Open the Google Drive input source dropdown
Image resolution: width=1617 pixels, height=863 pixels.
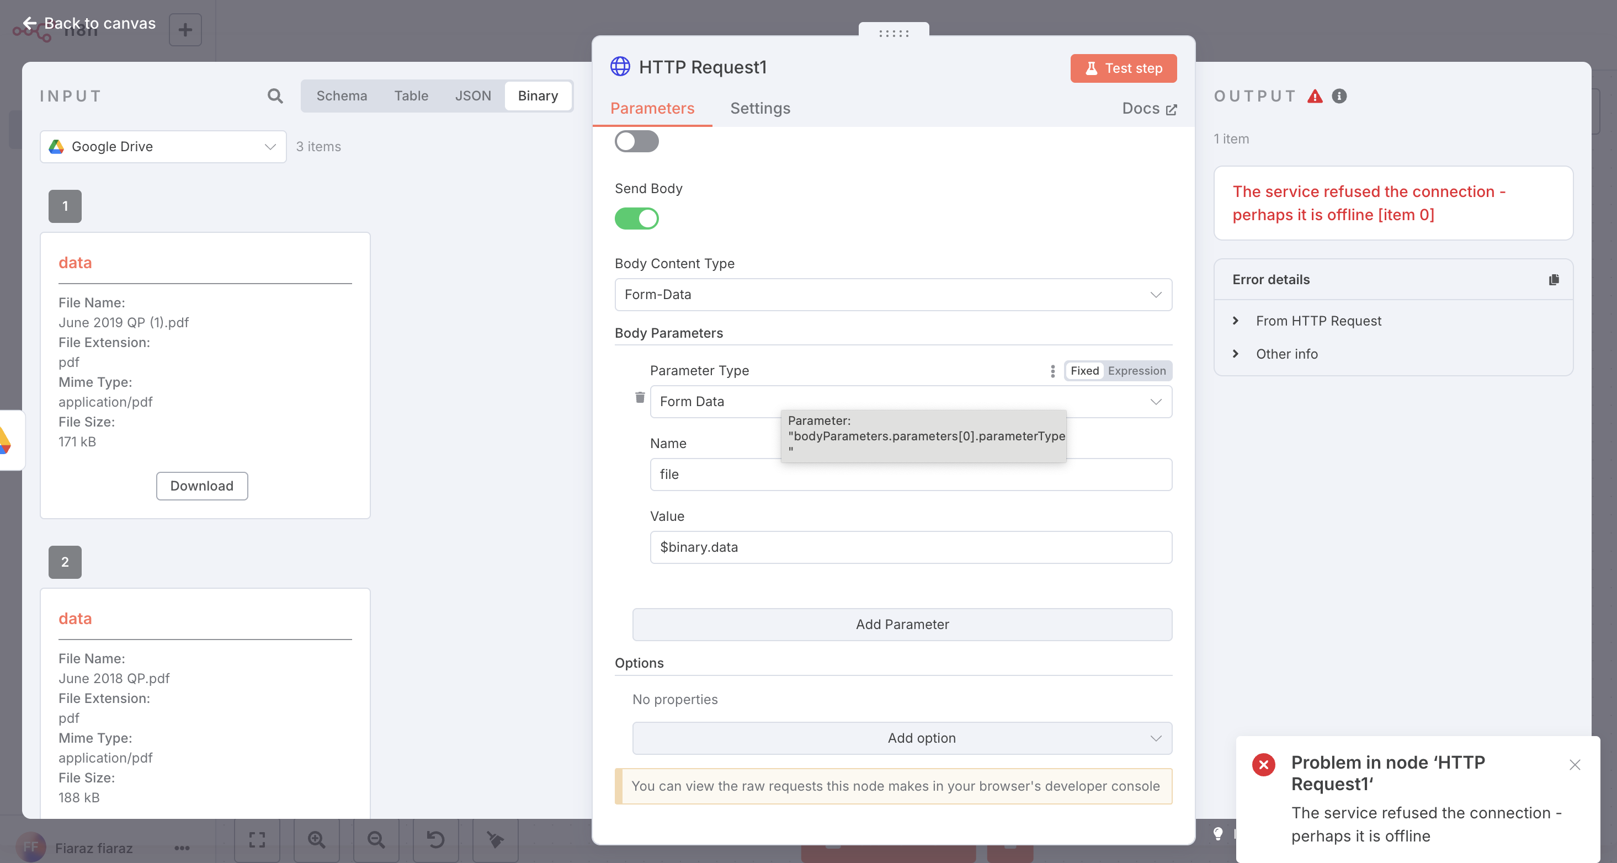(x=163, y=146)
